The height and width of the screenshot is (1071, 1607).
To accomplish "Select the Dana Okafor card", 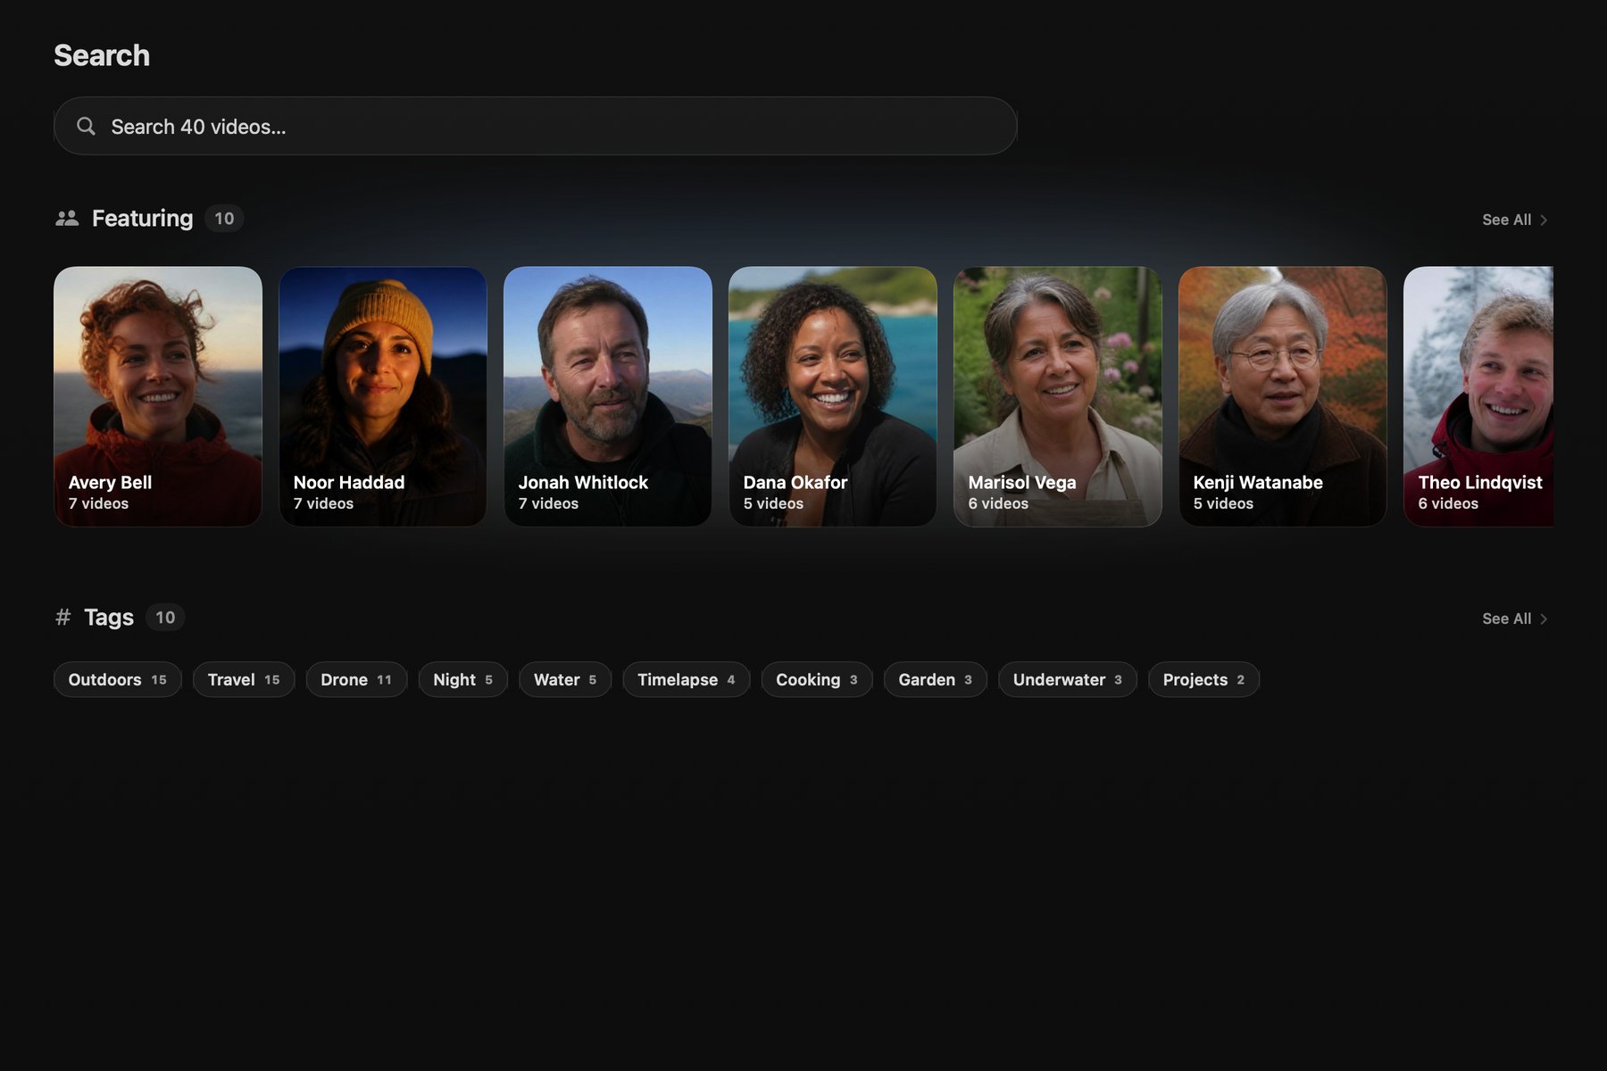I will coord(833,396).
